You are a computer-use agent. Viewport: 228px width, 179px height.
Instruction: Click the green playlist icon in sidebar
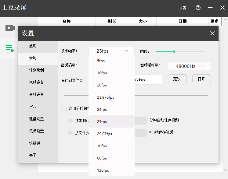click(x=10, y=48)
